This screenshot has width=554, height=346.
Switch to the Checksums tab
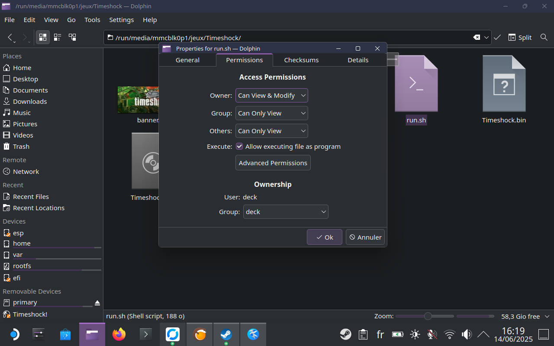[301, 60]
